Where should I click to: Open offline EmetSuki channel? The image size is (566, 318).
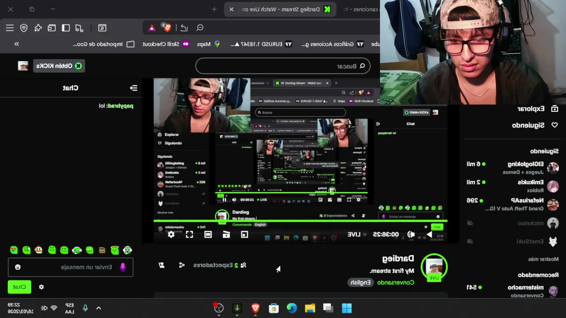[x=513, y=241]
